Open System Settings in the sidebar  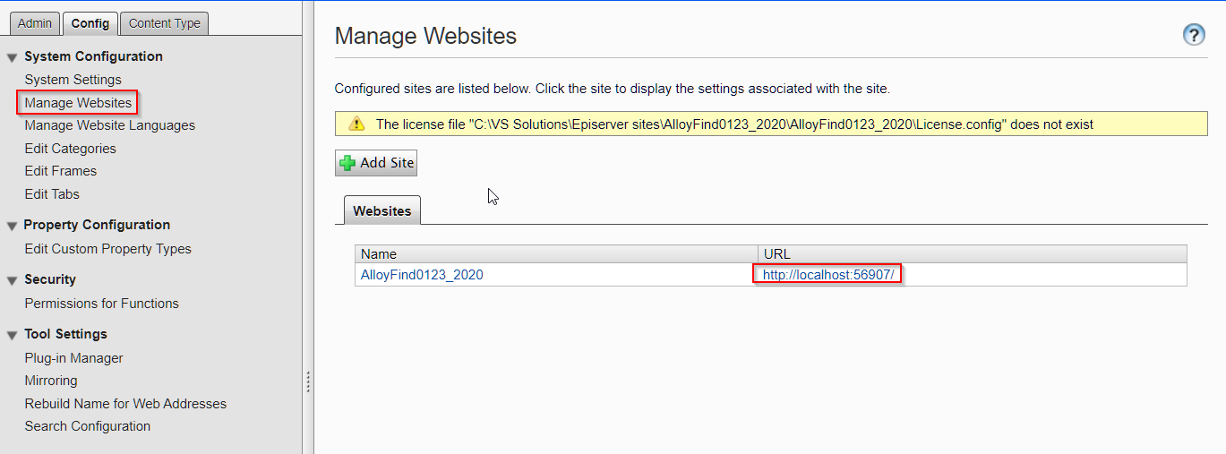[73, 80]
